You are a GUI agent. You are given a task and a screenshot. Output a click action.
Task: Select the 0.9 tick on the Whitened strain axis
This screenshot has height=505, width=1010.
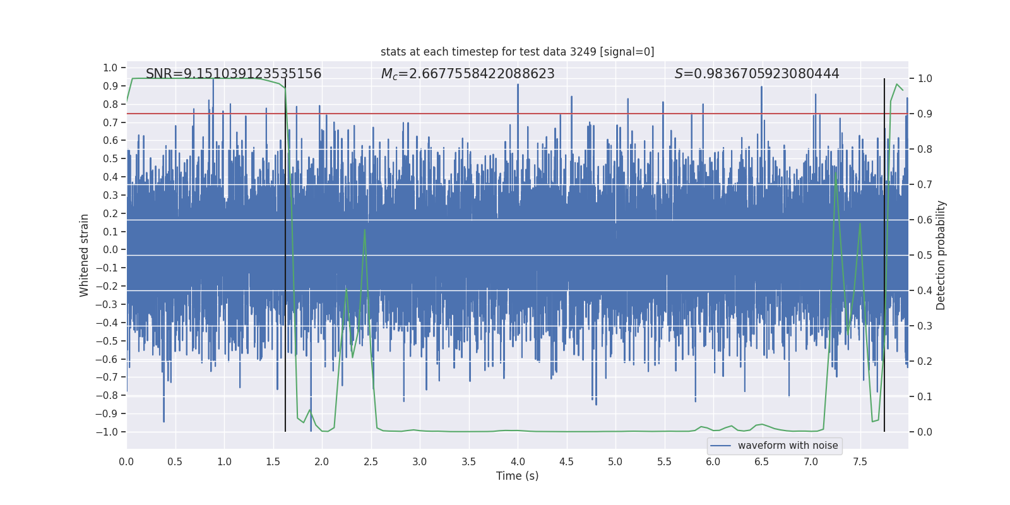click(x=110, y=86)
